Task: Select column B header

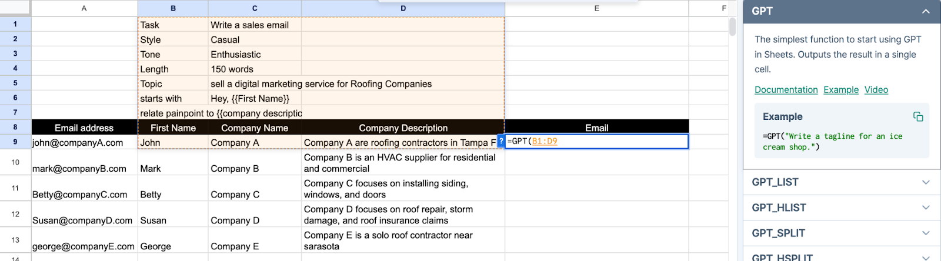Action: pos(173,8)
